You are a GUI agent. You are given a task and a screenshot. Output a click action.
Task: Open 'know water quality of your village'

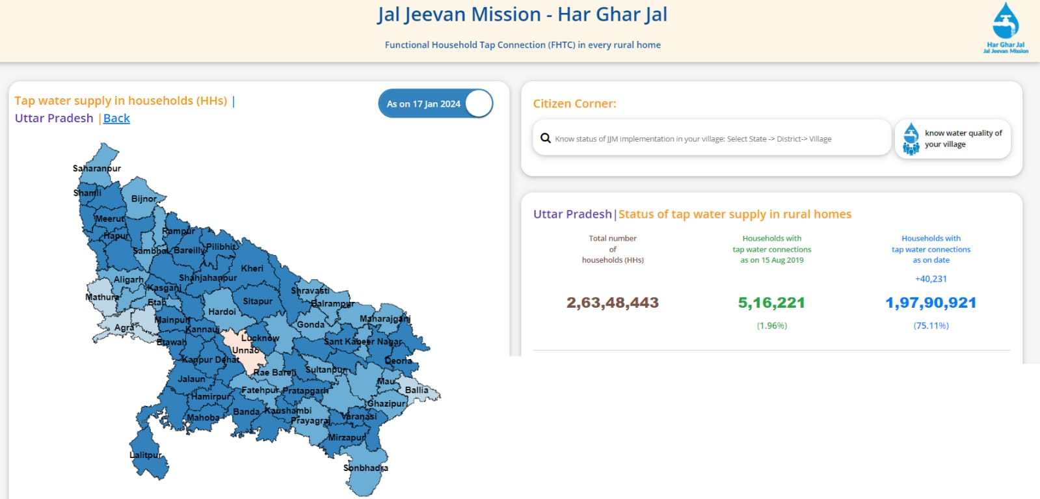coord(963,139)
